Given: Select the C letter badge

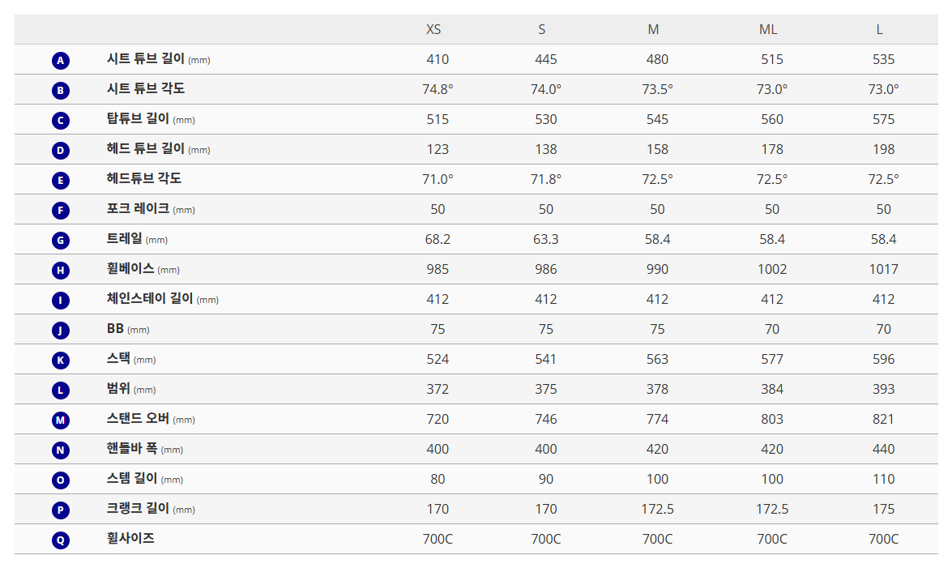Looking at the screenshot, I should [x=61, y=120].
